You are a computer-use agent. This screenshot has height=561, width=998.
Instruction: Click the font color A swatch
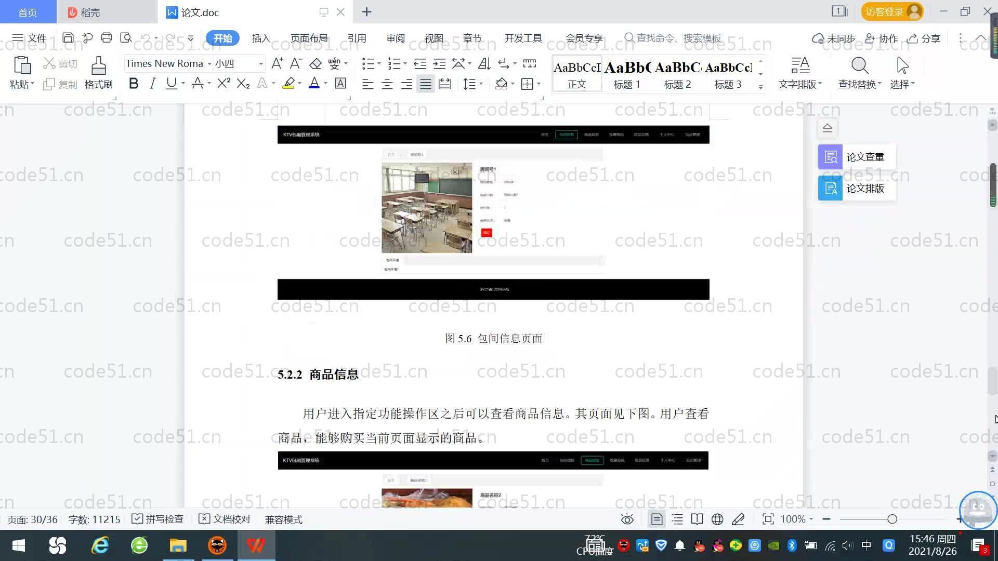[x=314, y=84]
